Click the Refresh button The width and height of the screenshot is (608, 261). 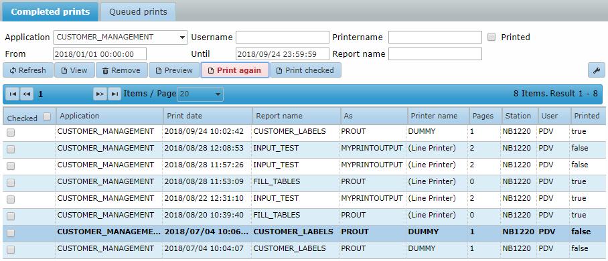tap(28, 70)
